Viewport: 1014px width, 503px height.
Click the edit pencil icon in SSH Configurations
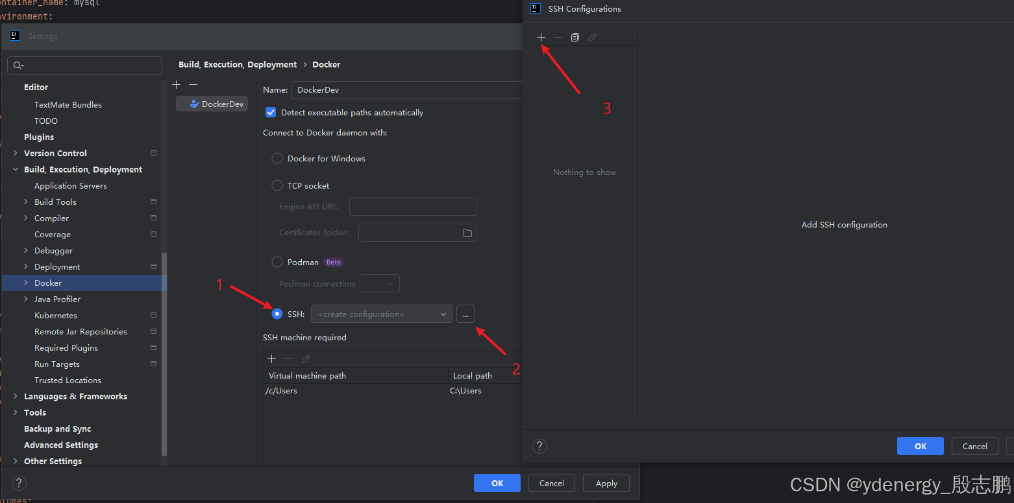tap(591, 38)
